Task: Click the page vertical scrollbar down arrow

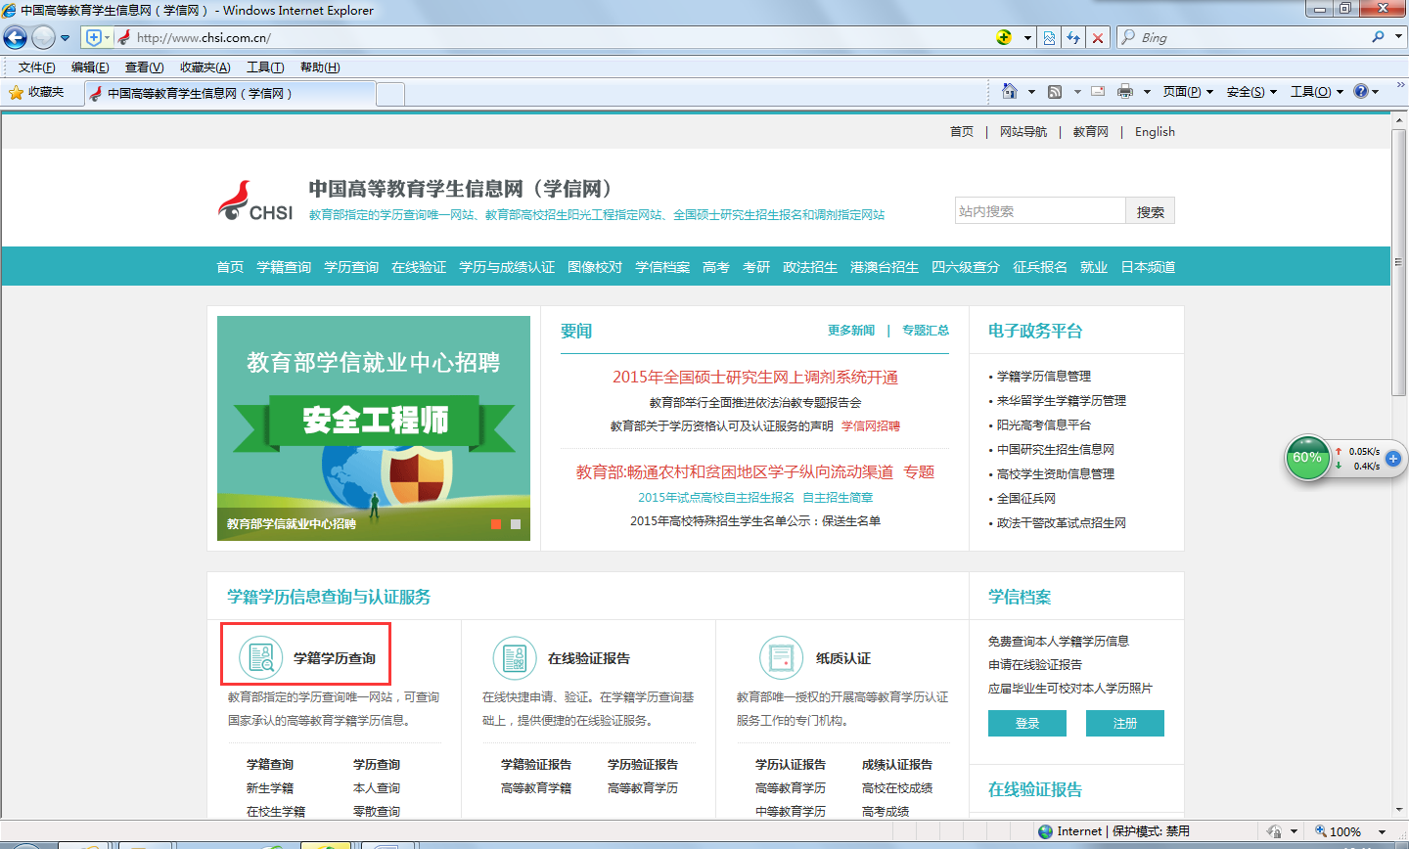Action: coord(1400,811)
